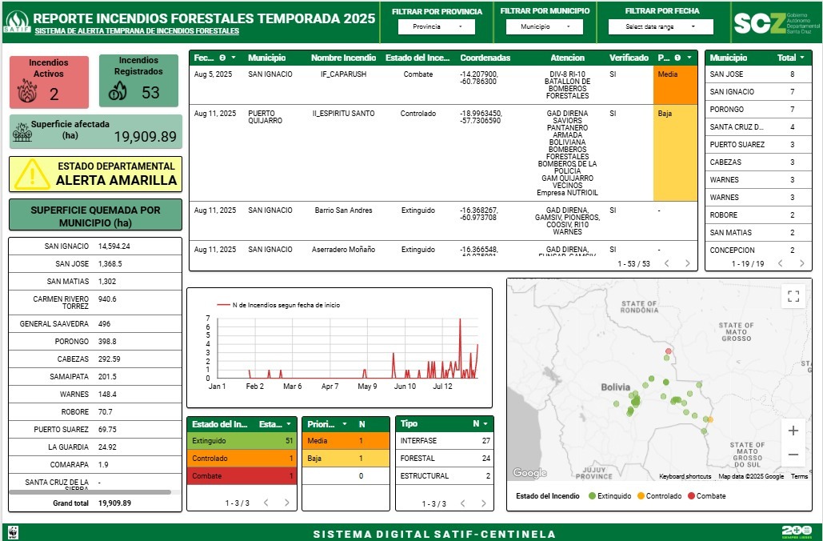
Task: Select GENERAL SAAVEDRA in burned-area table
Action: click(x=54, y=324)
